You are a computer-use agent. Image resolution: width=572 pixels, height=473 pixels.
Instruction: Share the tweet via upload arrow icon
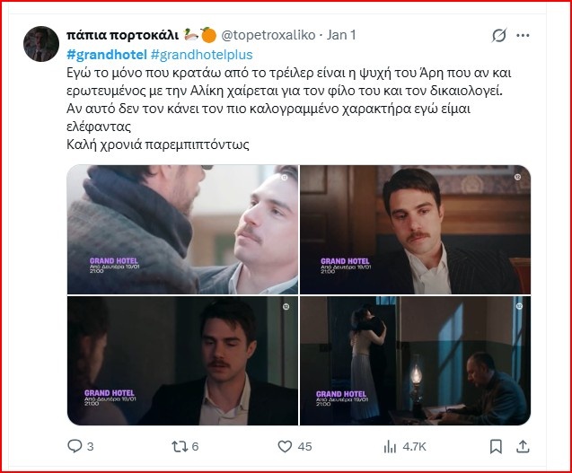523,446
